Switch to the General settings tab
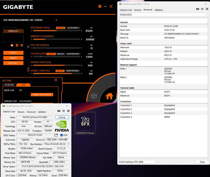Screen dimensions: 210x177 coord(10,85)
